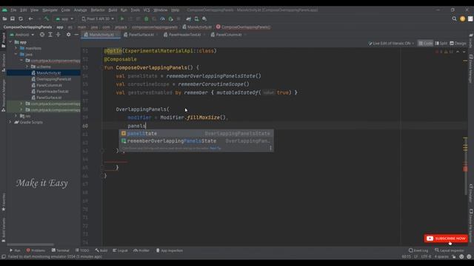Switch editor to Split view mode
The image size is (474, 266).
pos(441,44)
